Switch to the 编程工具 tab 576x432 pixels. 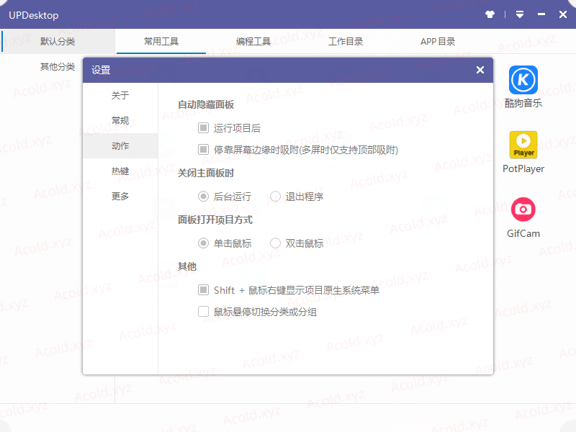tap(253, 42)
